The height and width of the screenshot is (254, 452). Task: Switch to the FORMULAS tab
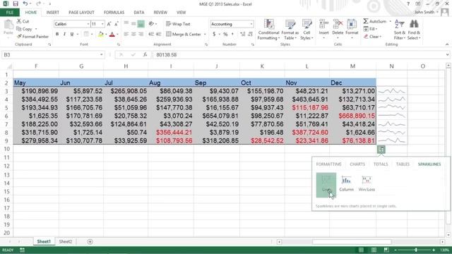(114, 13)
